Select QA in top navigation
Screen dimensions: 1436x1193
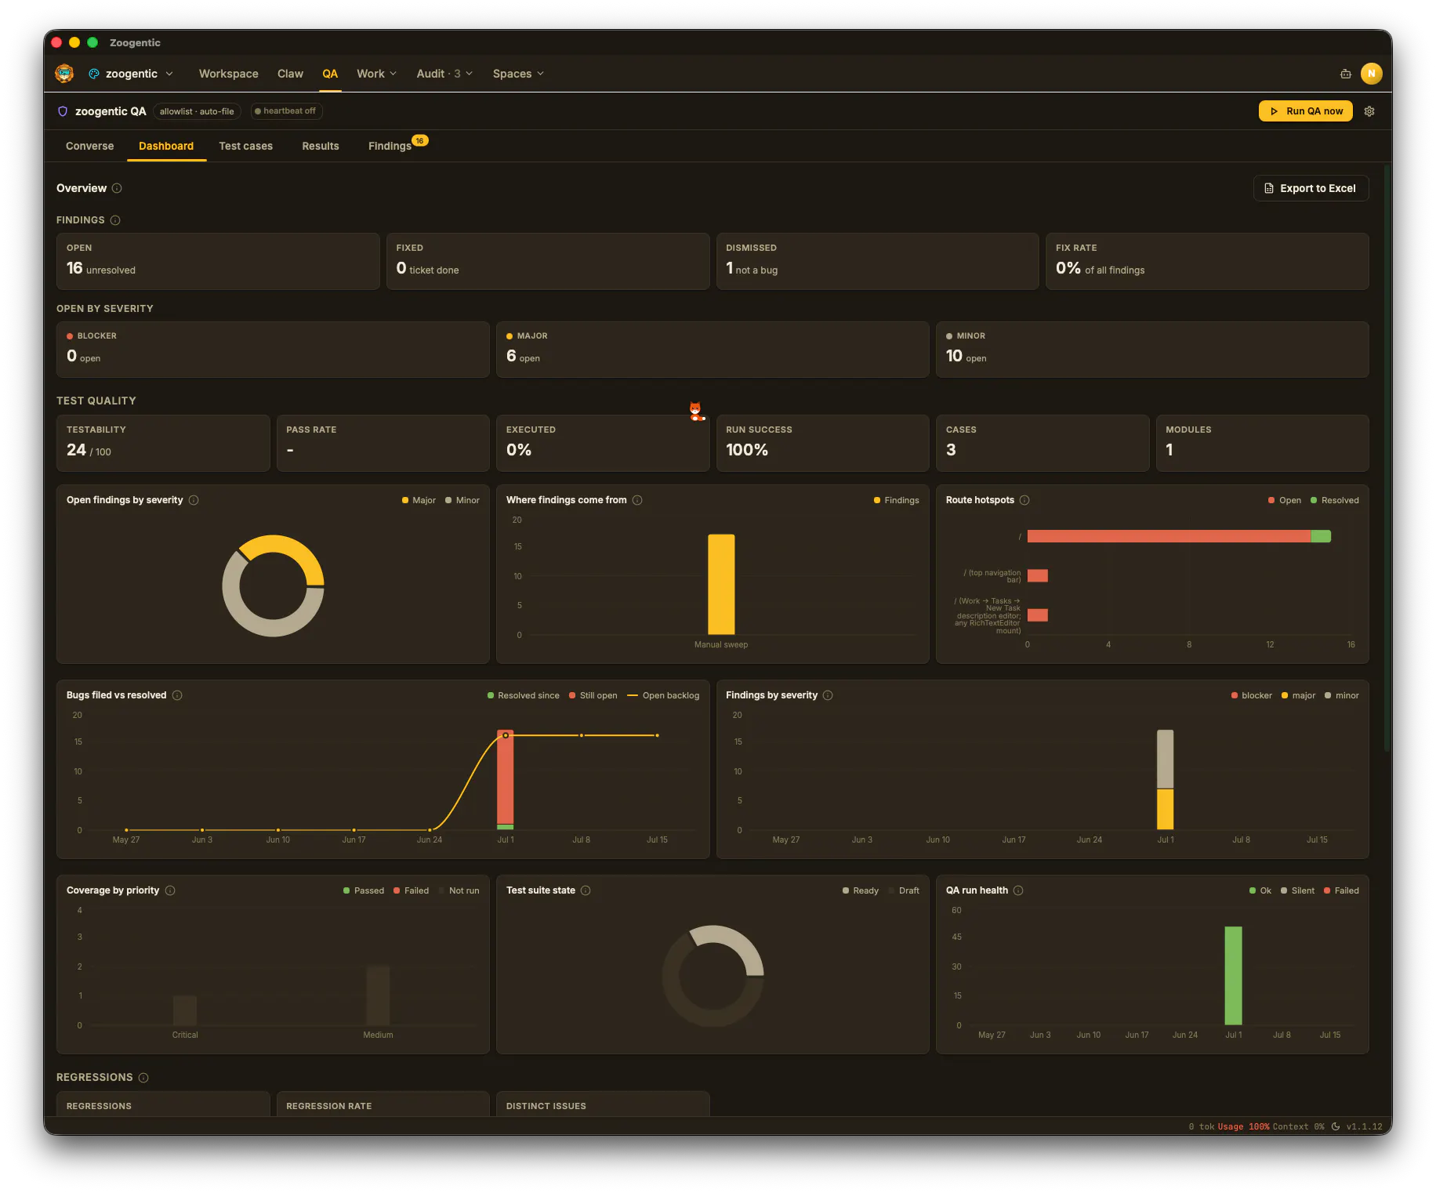click(330, 74)
